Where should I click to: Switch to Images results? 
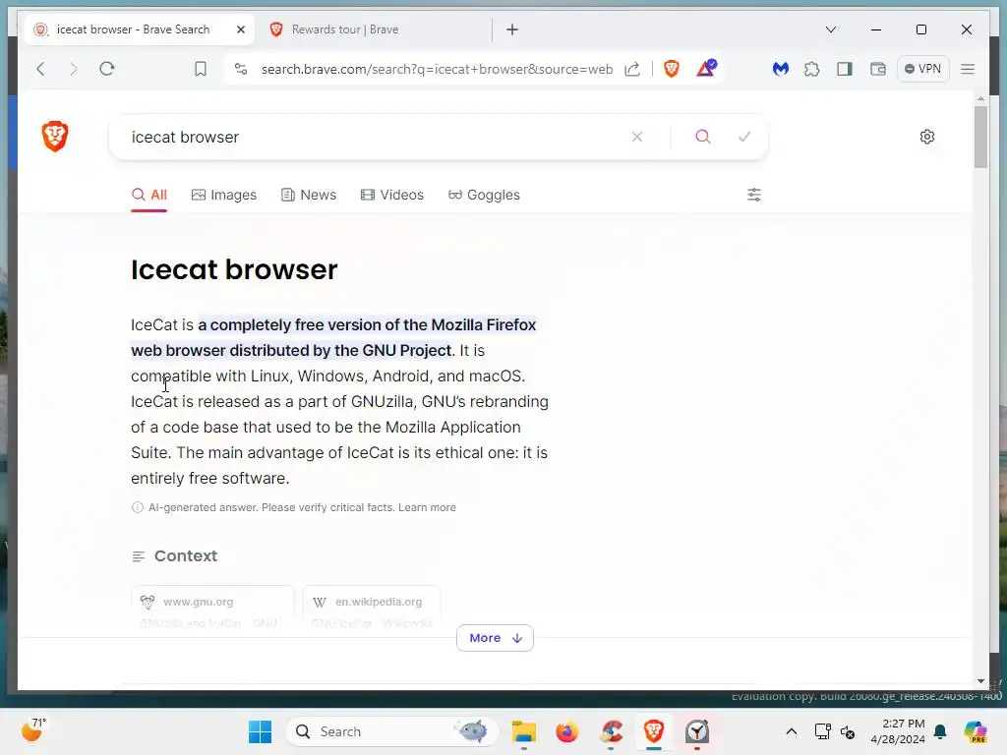[224, 195]
